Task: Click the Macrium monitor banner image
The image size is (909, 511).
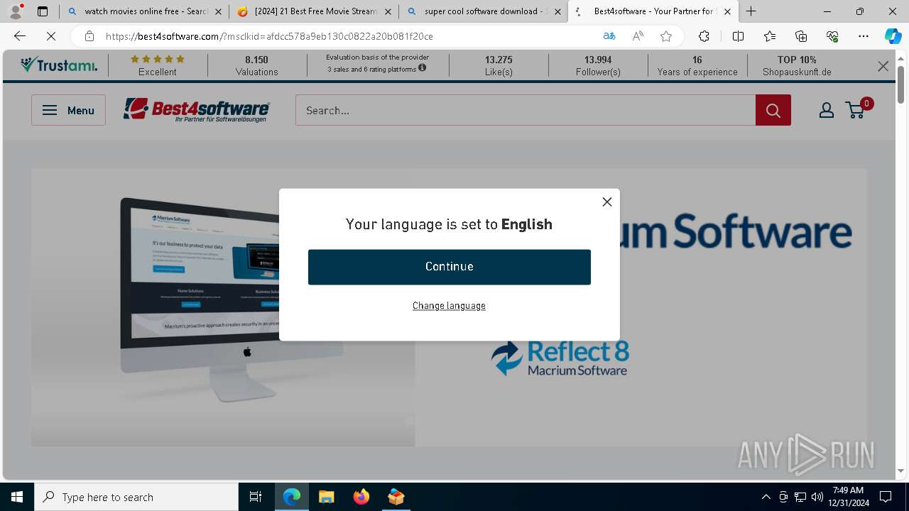Action: [x=223, y=307]
